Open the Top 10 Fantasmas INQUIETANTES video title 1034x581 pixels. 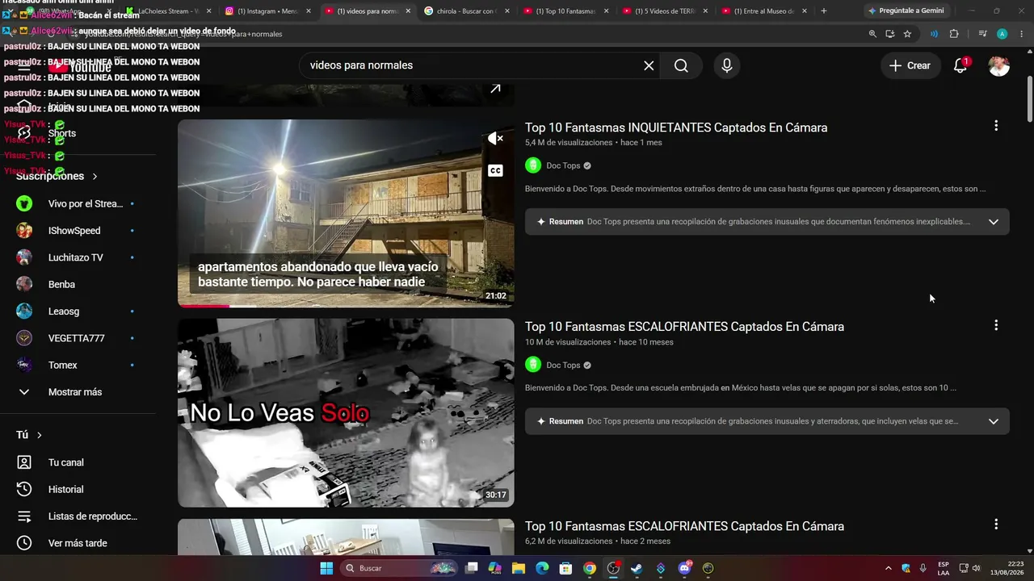pyautogui.click(x=676, y=127)
